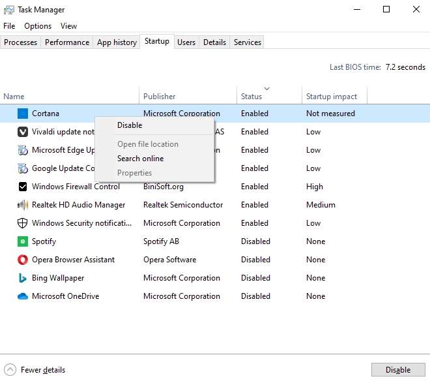Click Spotify's Disabled status cell
Viewport: 430px width, 385px height.
(x=255, y=241)
